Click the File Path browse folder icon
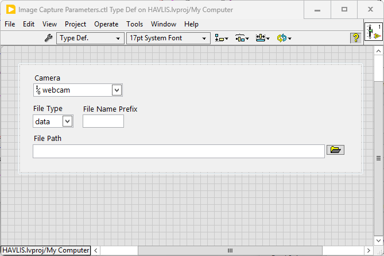 [335, 150]
